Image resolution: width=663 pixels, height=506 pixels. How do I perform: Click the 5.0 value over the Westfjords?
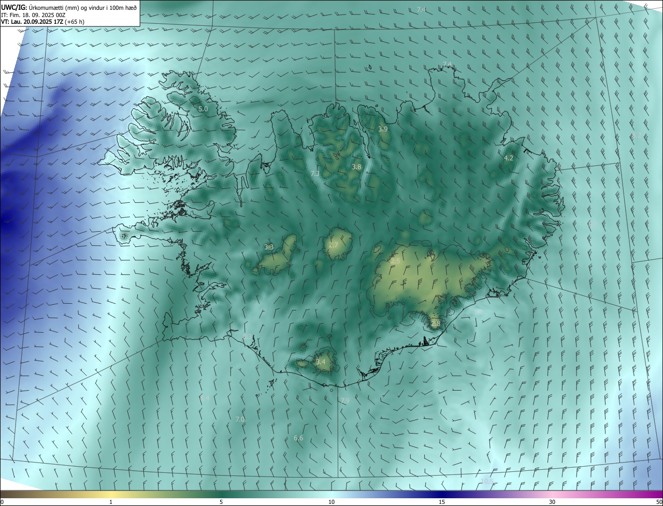click(x=203, y=109)
